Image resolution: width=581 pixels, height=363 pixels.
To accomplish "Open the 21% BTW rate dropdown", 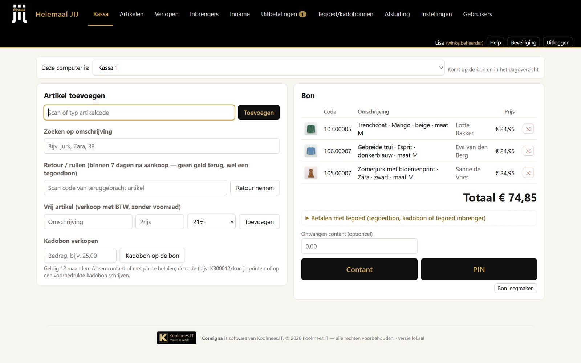I will point(211,222).
